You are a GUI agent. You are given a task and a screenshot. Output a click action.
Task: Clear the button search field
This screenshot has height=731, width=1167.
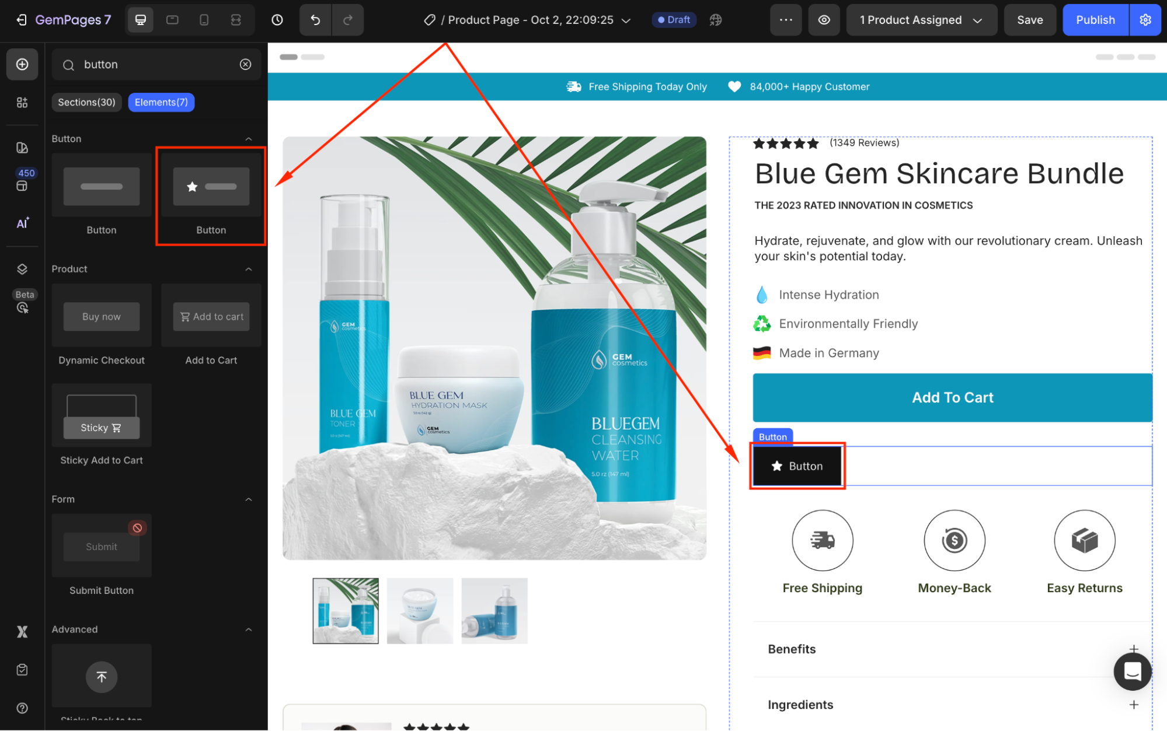point(245,64)
